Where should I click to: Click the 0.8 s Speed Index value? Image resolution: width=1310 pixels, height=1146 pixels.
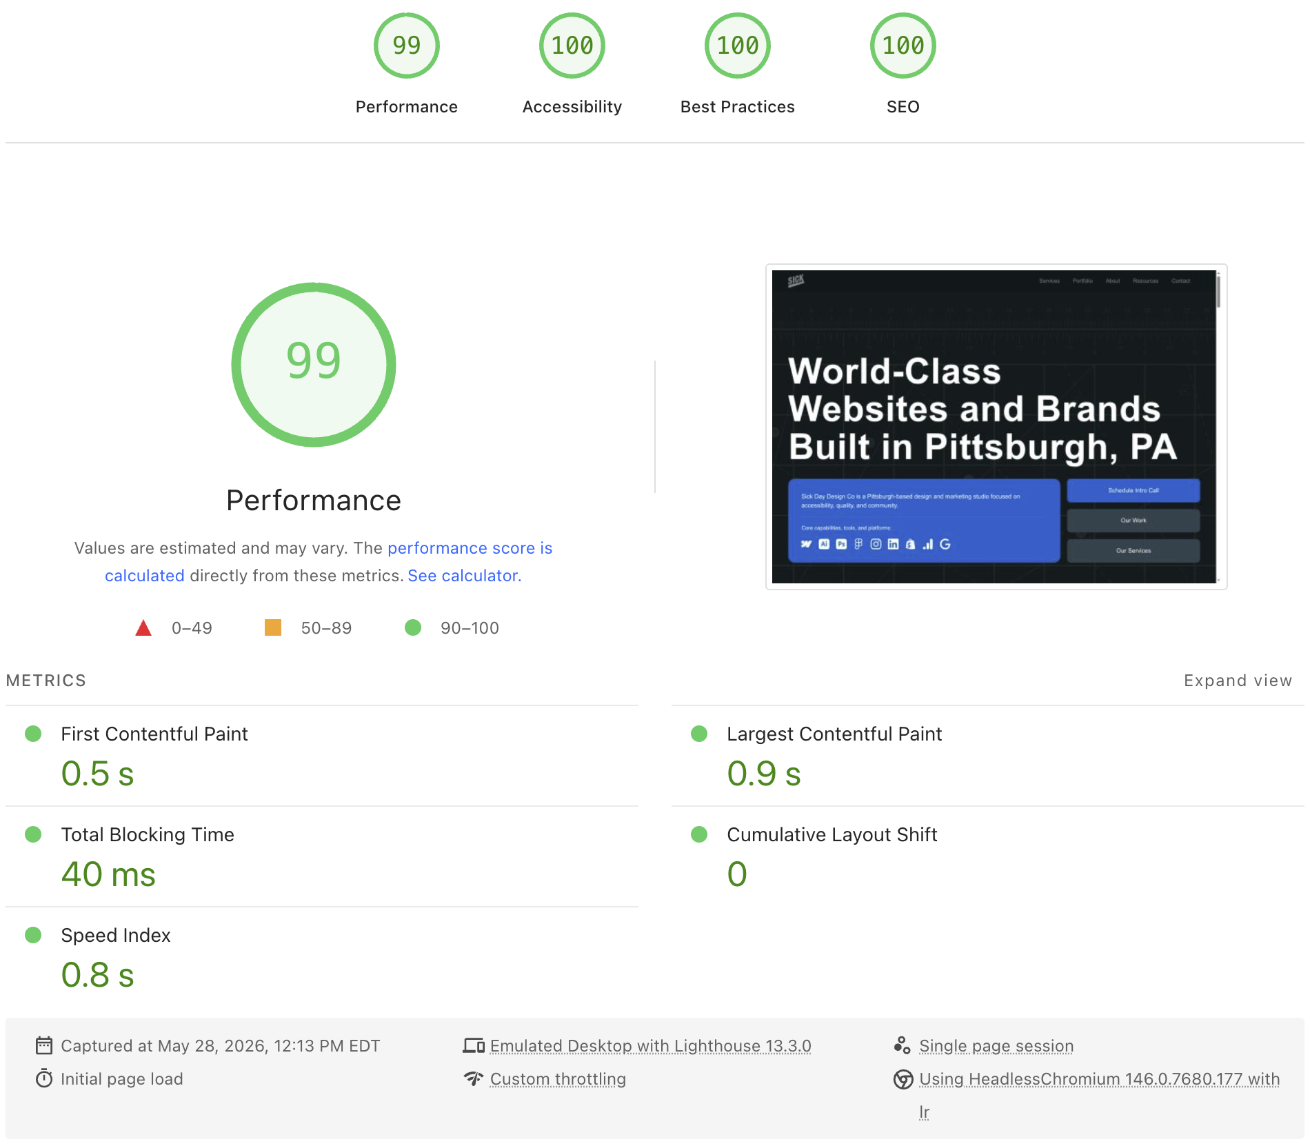tap(97, 975)
